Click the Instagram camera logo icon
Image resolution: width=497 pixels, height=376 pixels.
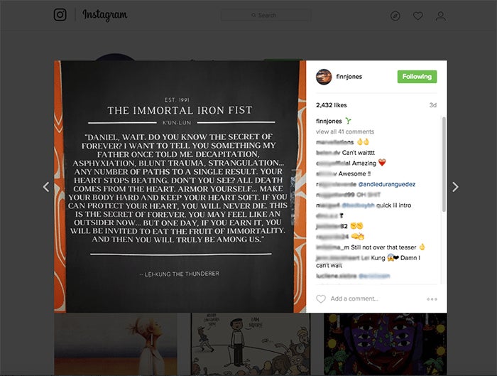pyautogui.click(x=60, y=15)
